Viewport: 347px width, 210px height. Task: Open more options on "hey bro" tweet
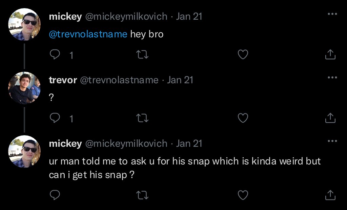click(x=332, y=14)
